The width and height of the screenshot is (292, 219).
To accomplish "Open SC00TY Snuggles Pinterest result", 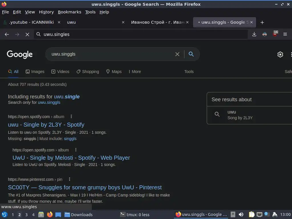I will 85,187.
